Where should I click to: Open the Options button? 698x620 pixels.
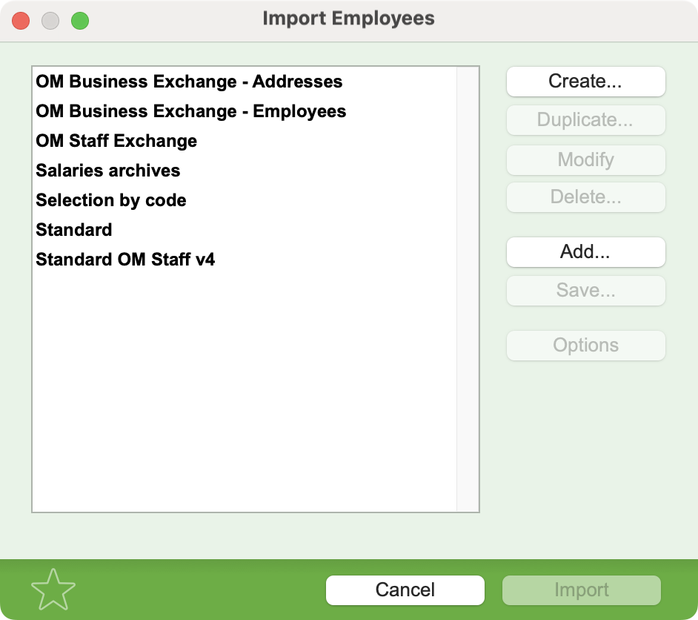tap(586, 345)
